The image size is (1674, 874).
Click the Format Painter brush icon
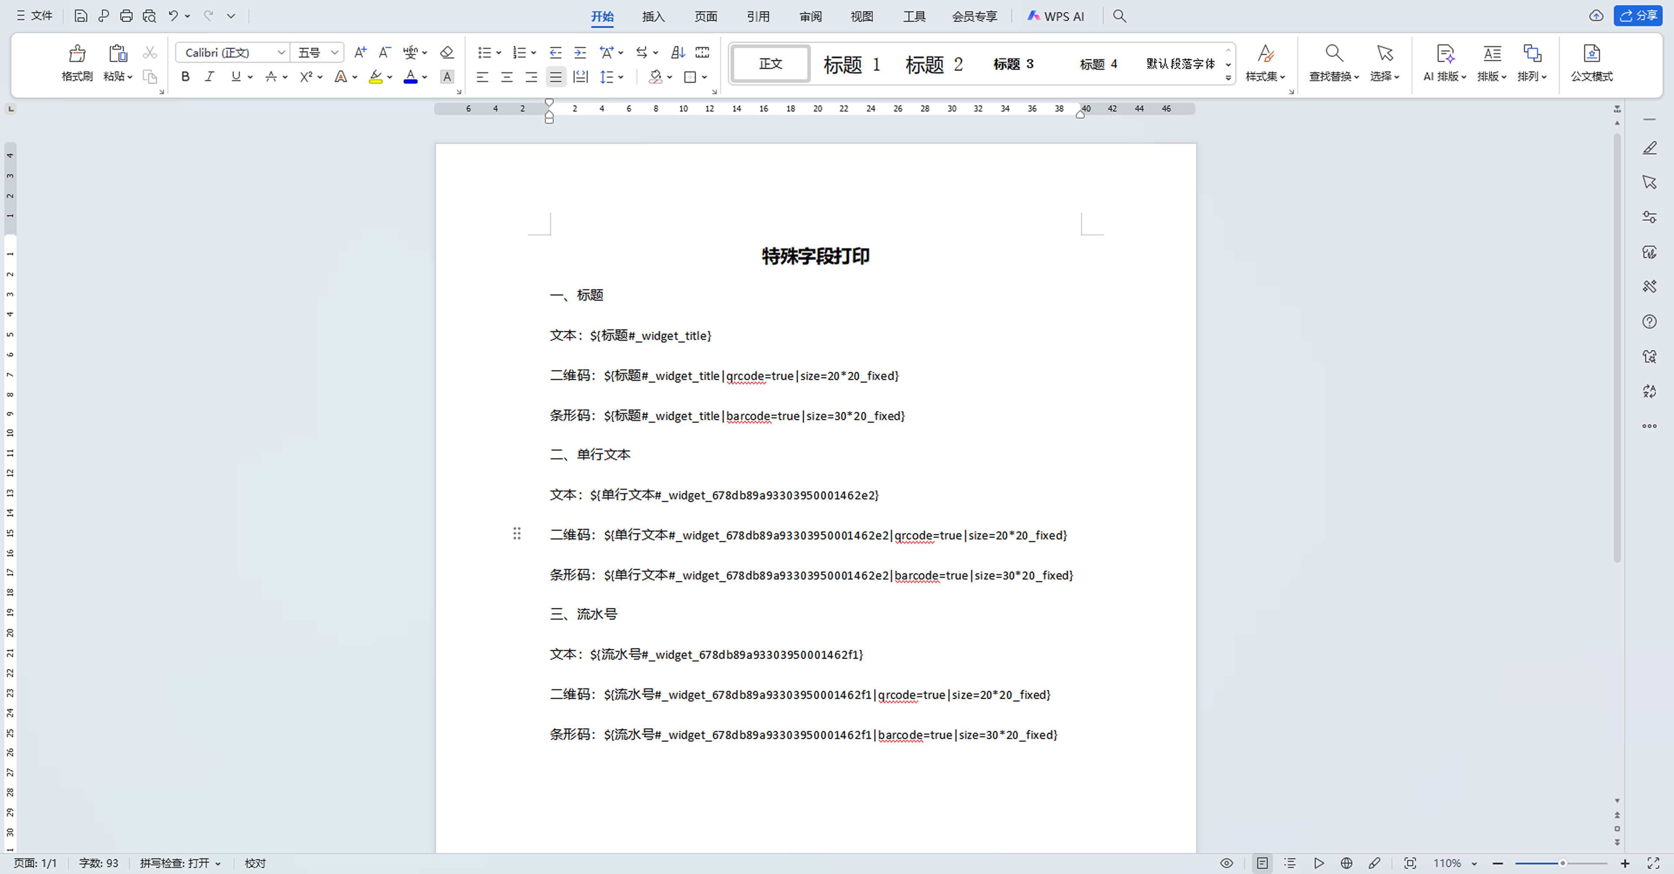(77, 54)
